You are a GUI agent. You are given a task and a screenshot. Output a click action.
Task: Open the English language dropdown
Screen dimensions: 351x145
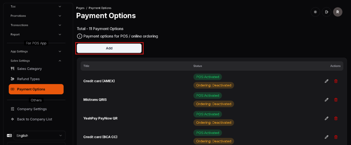[x=40, y=135]
